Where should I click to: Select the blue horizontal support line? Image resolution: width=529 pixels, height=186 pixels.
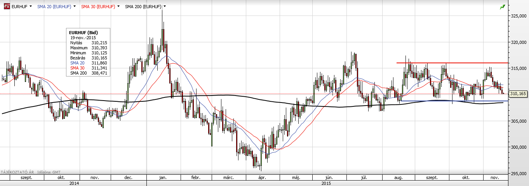pyautogui.click(x=454, y=101)
